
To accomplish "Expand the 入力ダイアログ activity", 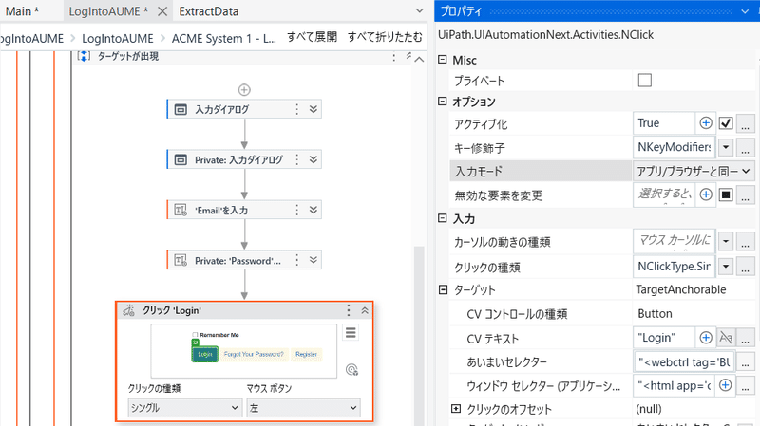I will point(313,109).
